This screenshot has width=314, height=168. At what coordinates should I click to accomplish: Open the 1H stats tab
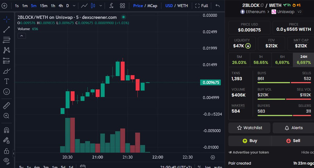click(261, 60)
